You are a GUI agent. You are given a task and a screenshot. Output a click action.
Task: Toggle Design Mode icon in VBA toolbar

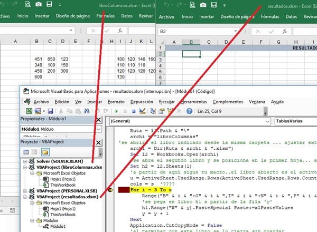[x=142, y=111]
